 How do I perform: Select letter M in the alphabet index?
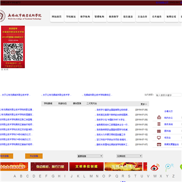(x=91, y=176)
